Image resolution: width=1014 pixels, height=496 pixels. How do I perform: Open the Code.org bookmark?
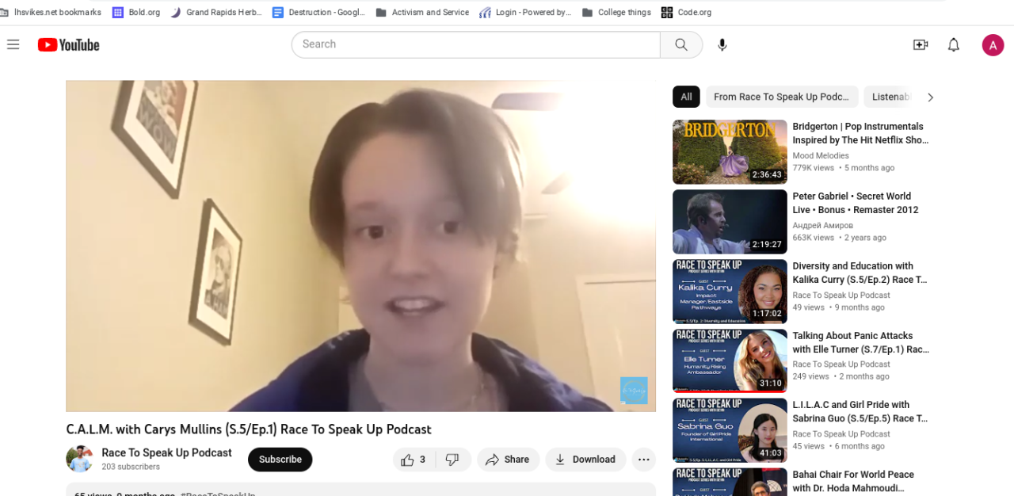[686, 12]
